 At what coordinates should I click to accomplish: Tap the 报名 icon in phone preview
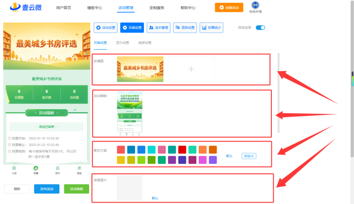[x=79, y=170]
